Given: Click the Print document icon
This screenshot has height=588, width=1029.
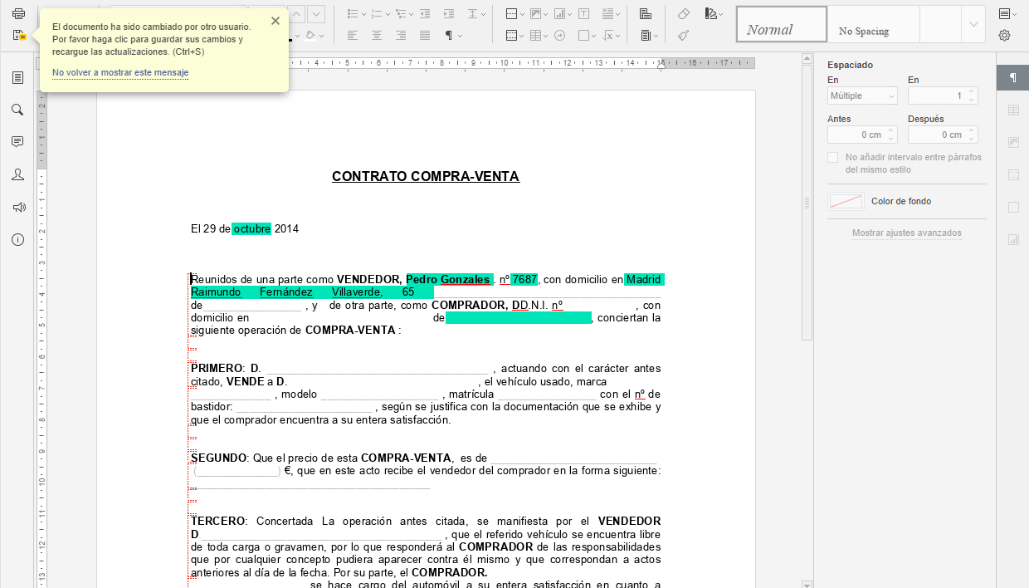Looking at the screenshot, I should point(18,14).
